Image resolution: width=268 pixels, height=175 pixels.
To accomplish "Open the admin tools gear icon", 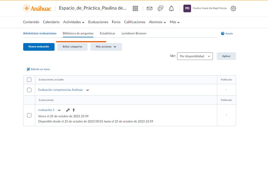I will pos(233,8).
